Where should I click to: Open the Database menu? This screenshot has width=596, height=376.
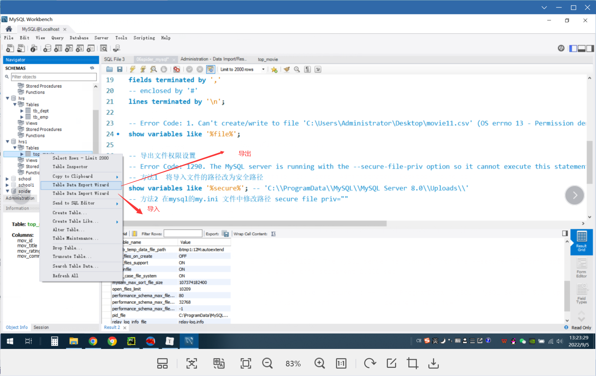click(79, 38)
